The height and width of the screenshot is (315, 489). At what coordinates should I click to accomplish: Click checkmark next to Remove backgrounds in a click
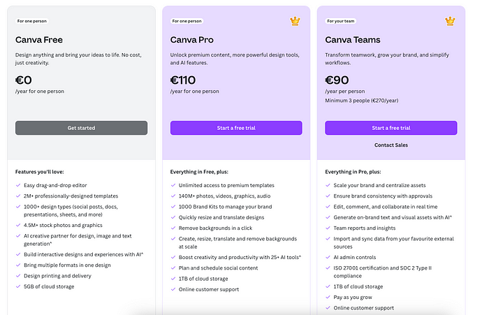(x=173, y=228)
